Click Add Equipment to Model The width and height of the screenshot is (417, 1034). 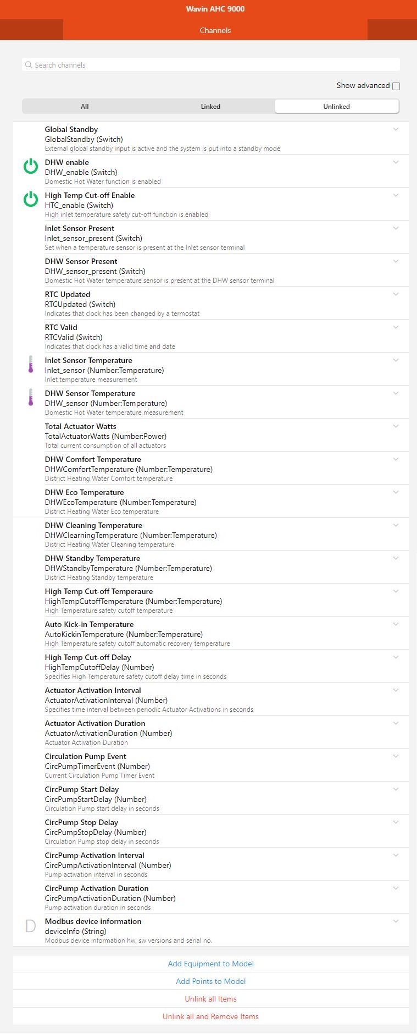pos(211,964)
